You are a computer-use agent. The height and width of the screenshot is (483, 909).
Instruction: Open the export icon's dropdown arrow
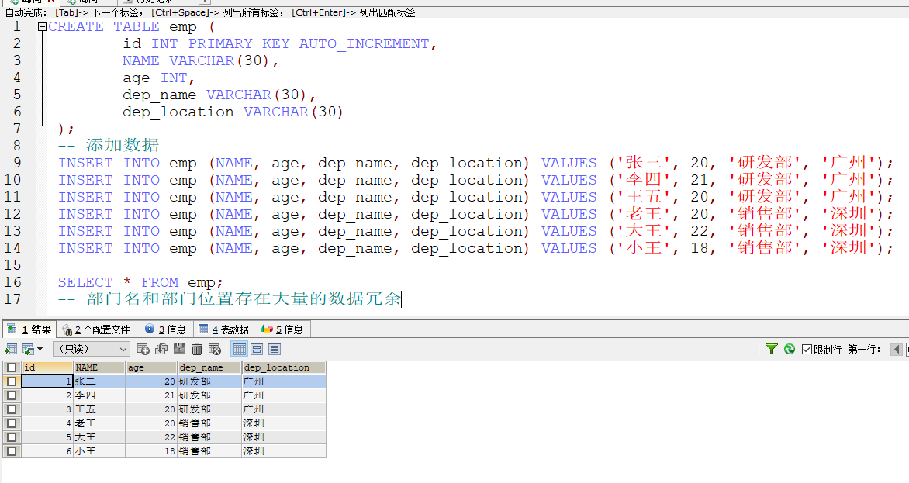coord(40,349)
